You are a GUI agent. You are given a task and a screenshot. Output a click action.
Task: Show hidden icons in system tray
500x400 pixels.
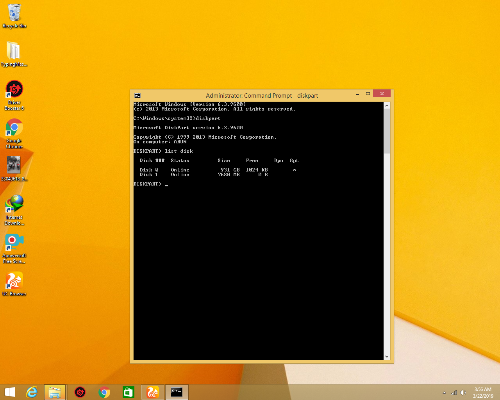(x=444, y=393)
